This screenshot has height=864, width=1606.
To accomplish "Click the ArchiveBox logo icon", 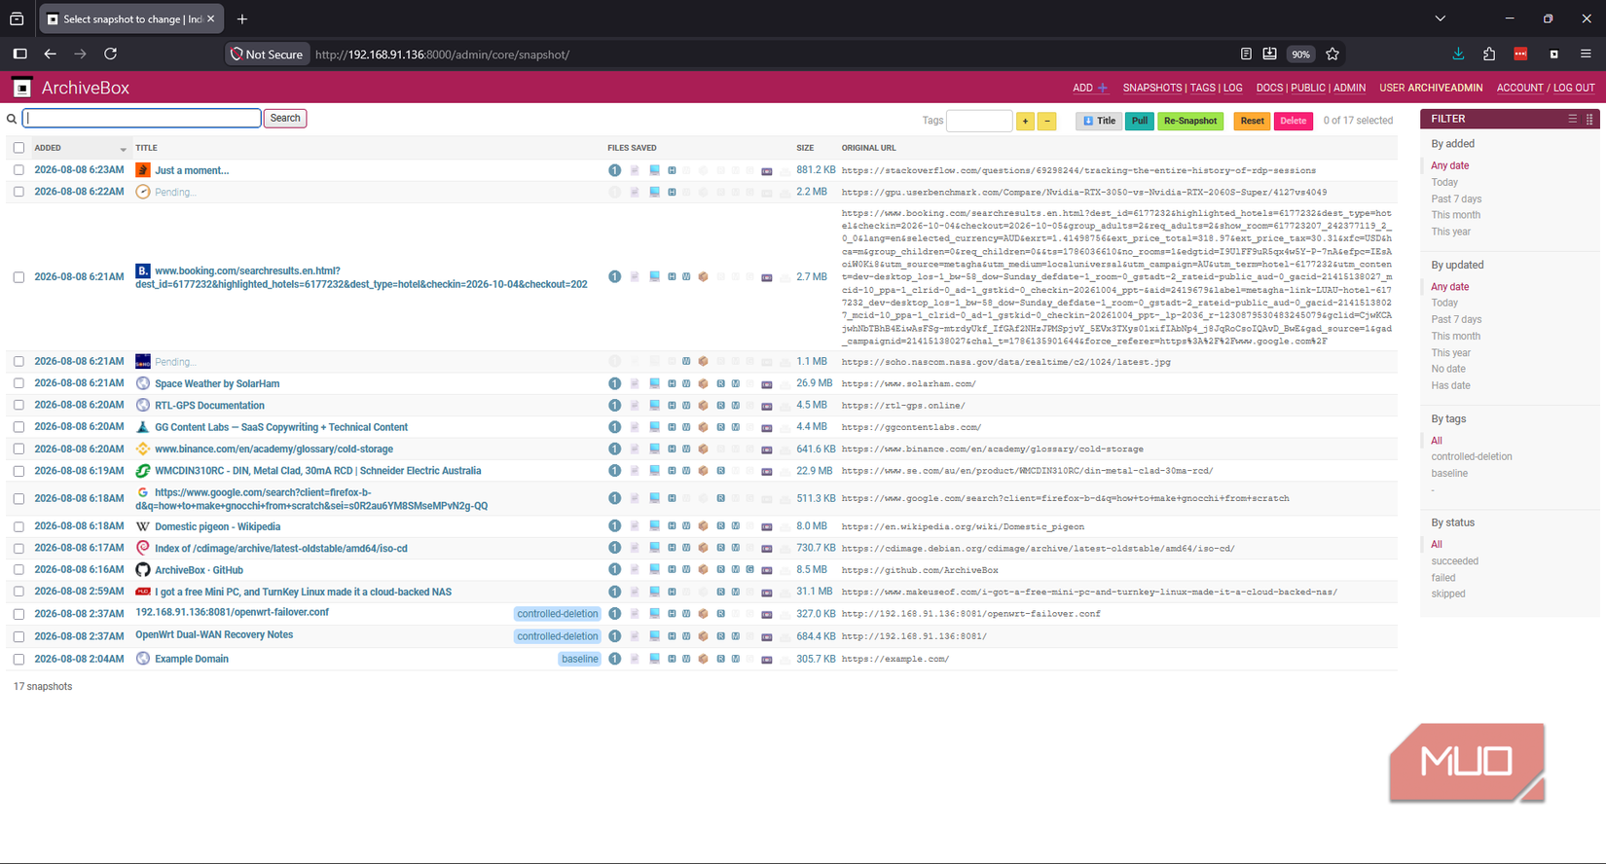I will tap(22, 88).
